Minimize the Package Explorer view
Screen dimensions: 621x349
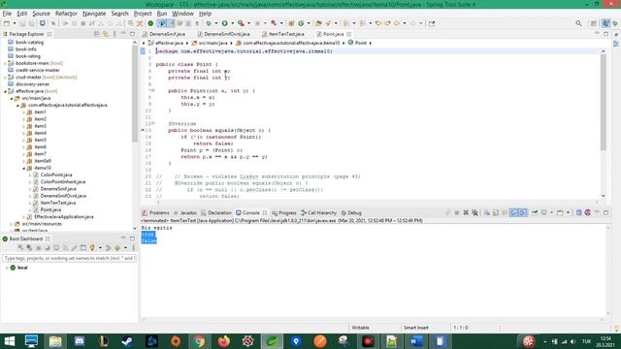[x=123, y=34]
